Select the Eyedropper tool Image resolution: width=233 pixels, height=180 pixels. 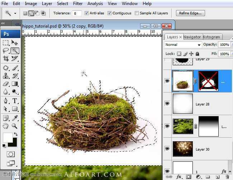[x=15, y=118]
